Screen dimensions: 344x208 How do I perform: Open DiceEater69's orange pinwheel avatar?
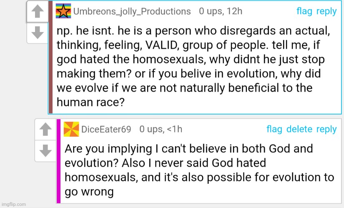tap(71, 129)
